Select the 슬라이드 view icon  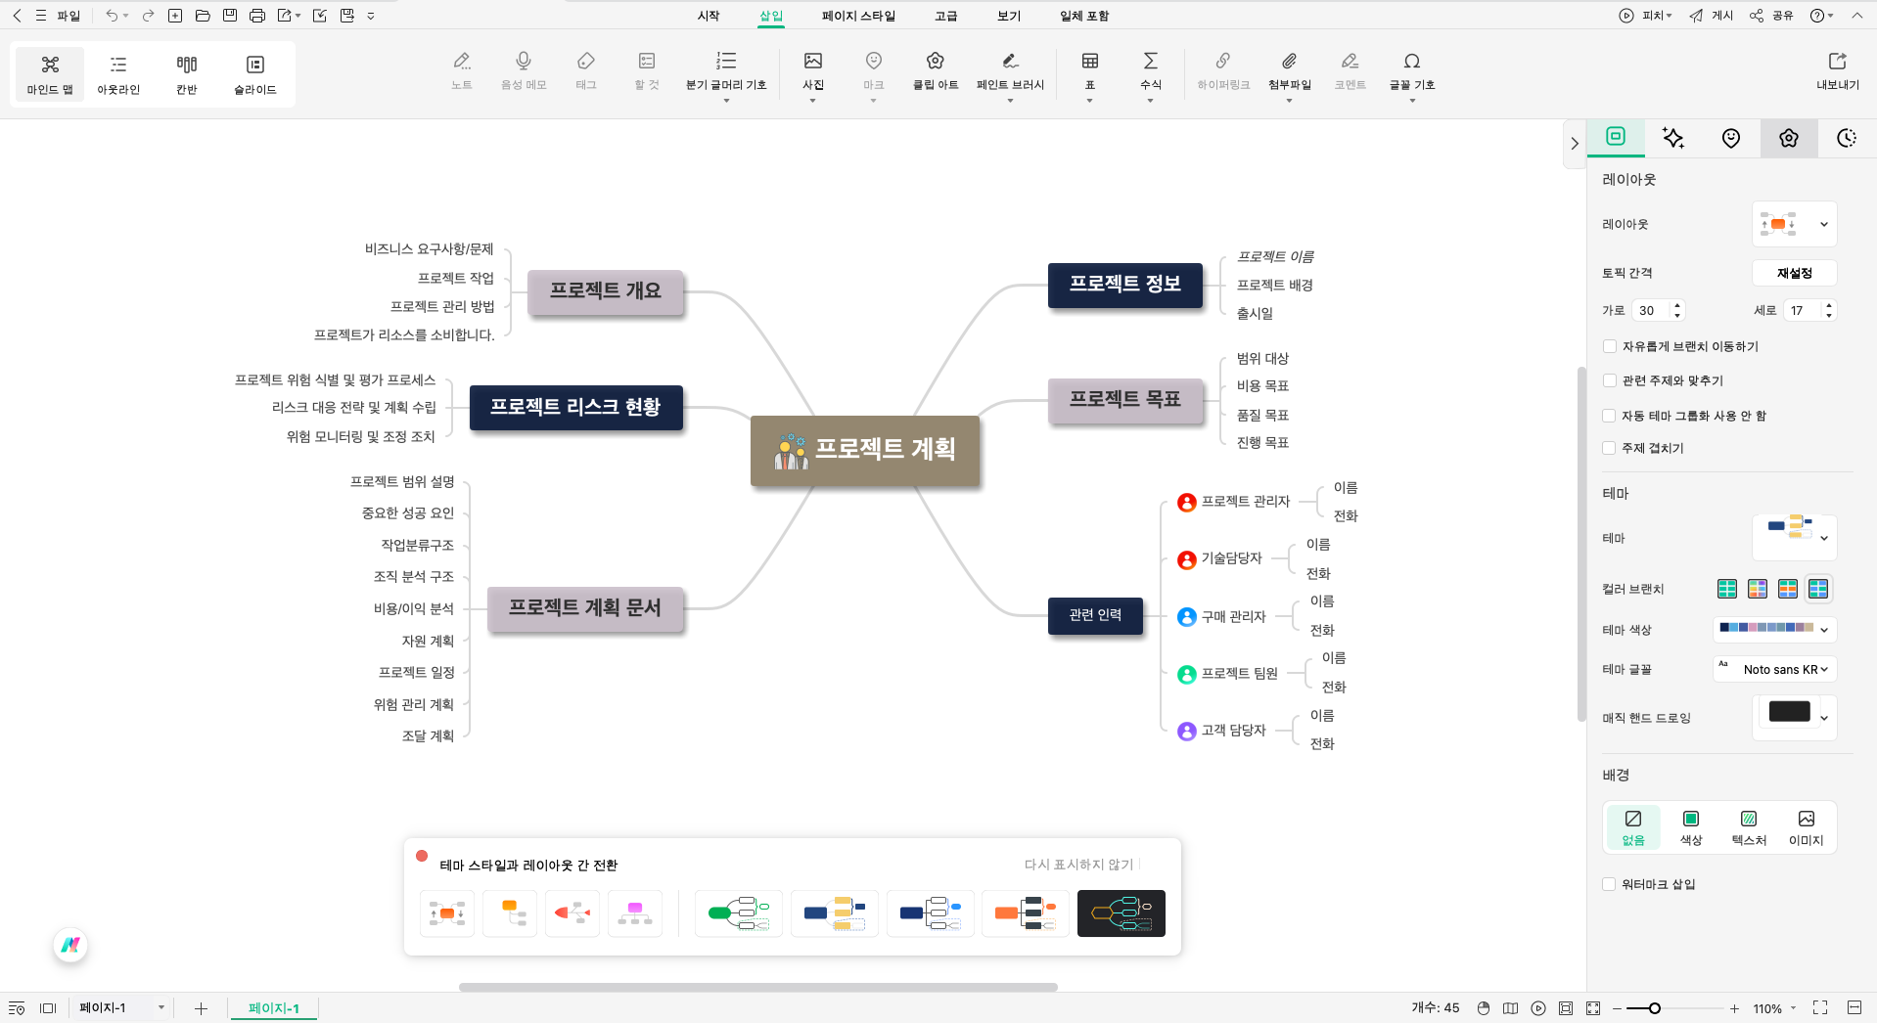point(253,73)
